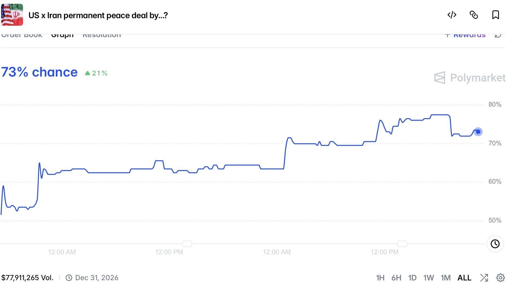The image size is (511, 287).
Task: Open the Resolution tab
Action: click(102, 35)
